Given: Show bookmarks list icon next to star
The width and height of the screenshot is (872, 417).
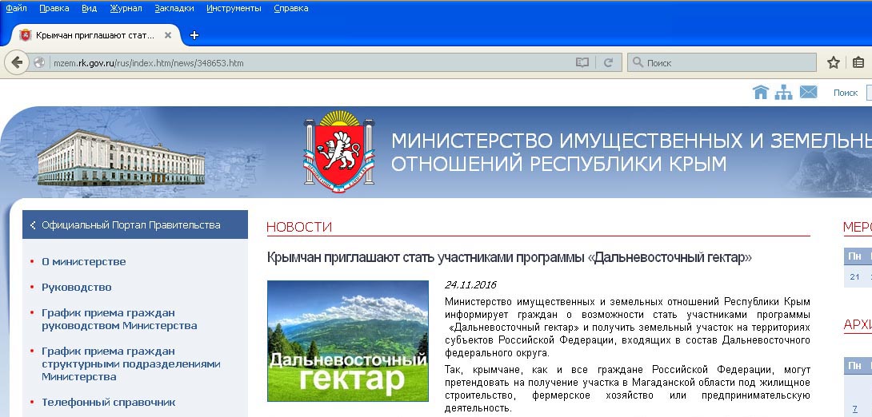Looking at the screenshot, I should 858,63.
